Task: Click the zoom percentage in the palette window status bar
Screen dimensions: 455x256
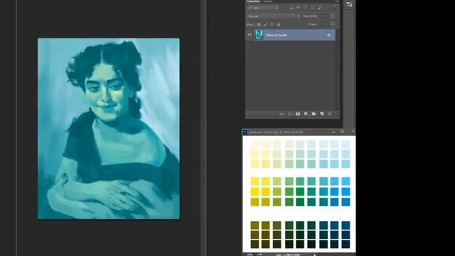Action: (x=250, y=255)
